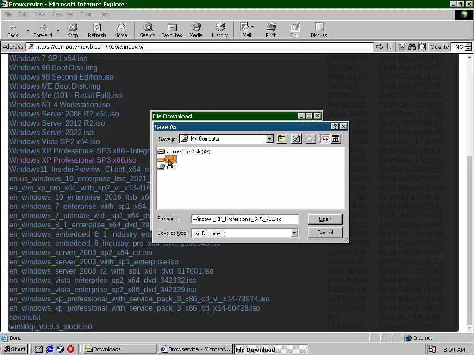Open win98qi_v0.9.3_stock.iso link
This screenshot has height=355, width=474.
pyautogui.click(x=50, y=327)
